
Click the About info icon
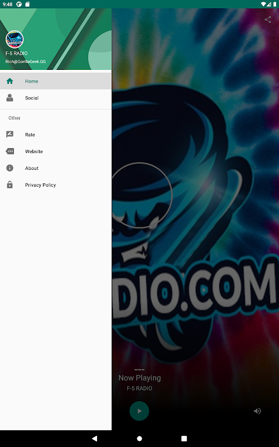[9, 168]
